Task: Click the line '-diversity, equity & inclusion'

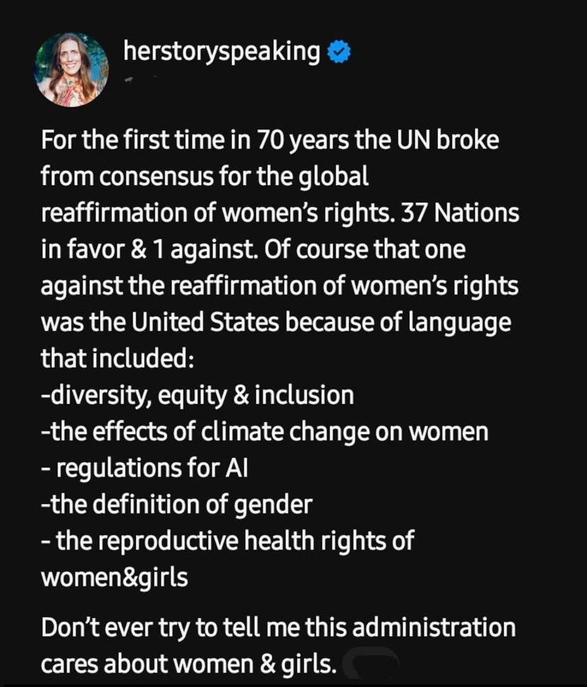Action: [x=198, y=395]
